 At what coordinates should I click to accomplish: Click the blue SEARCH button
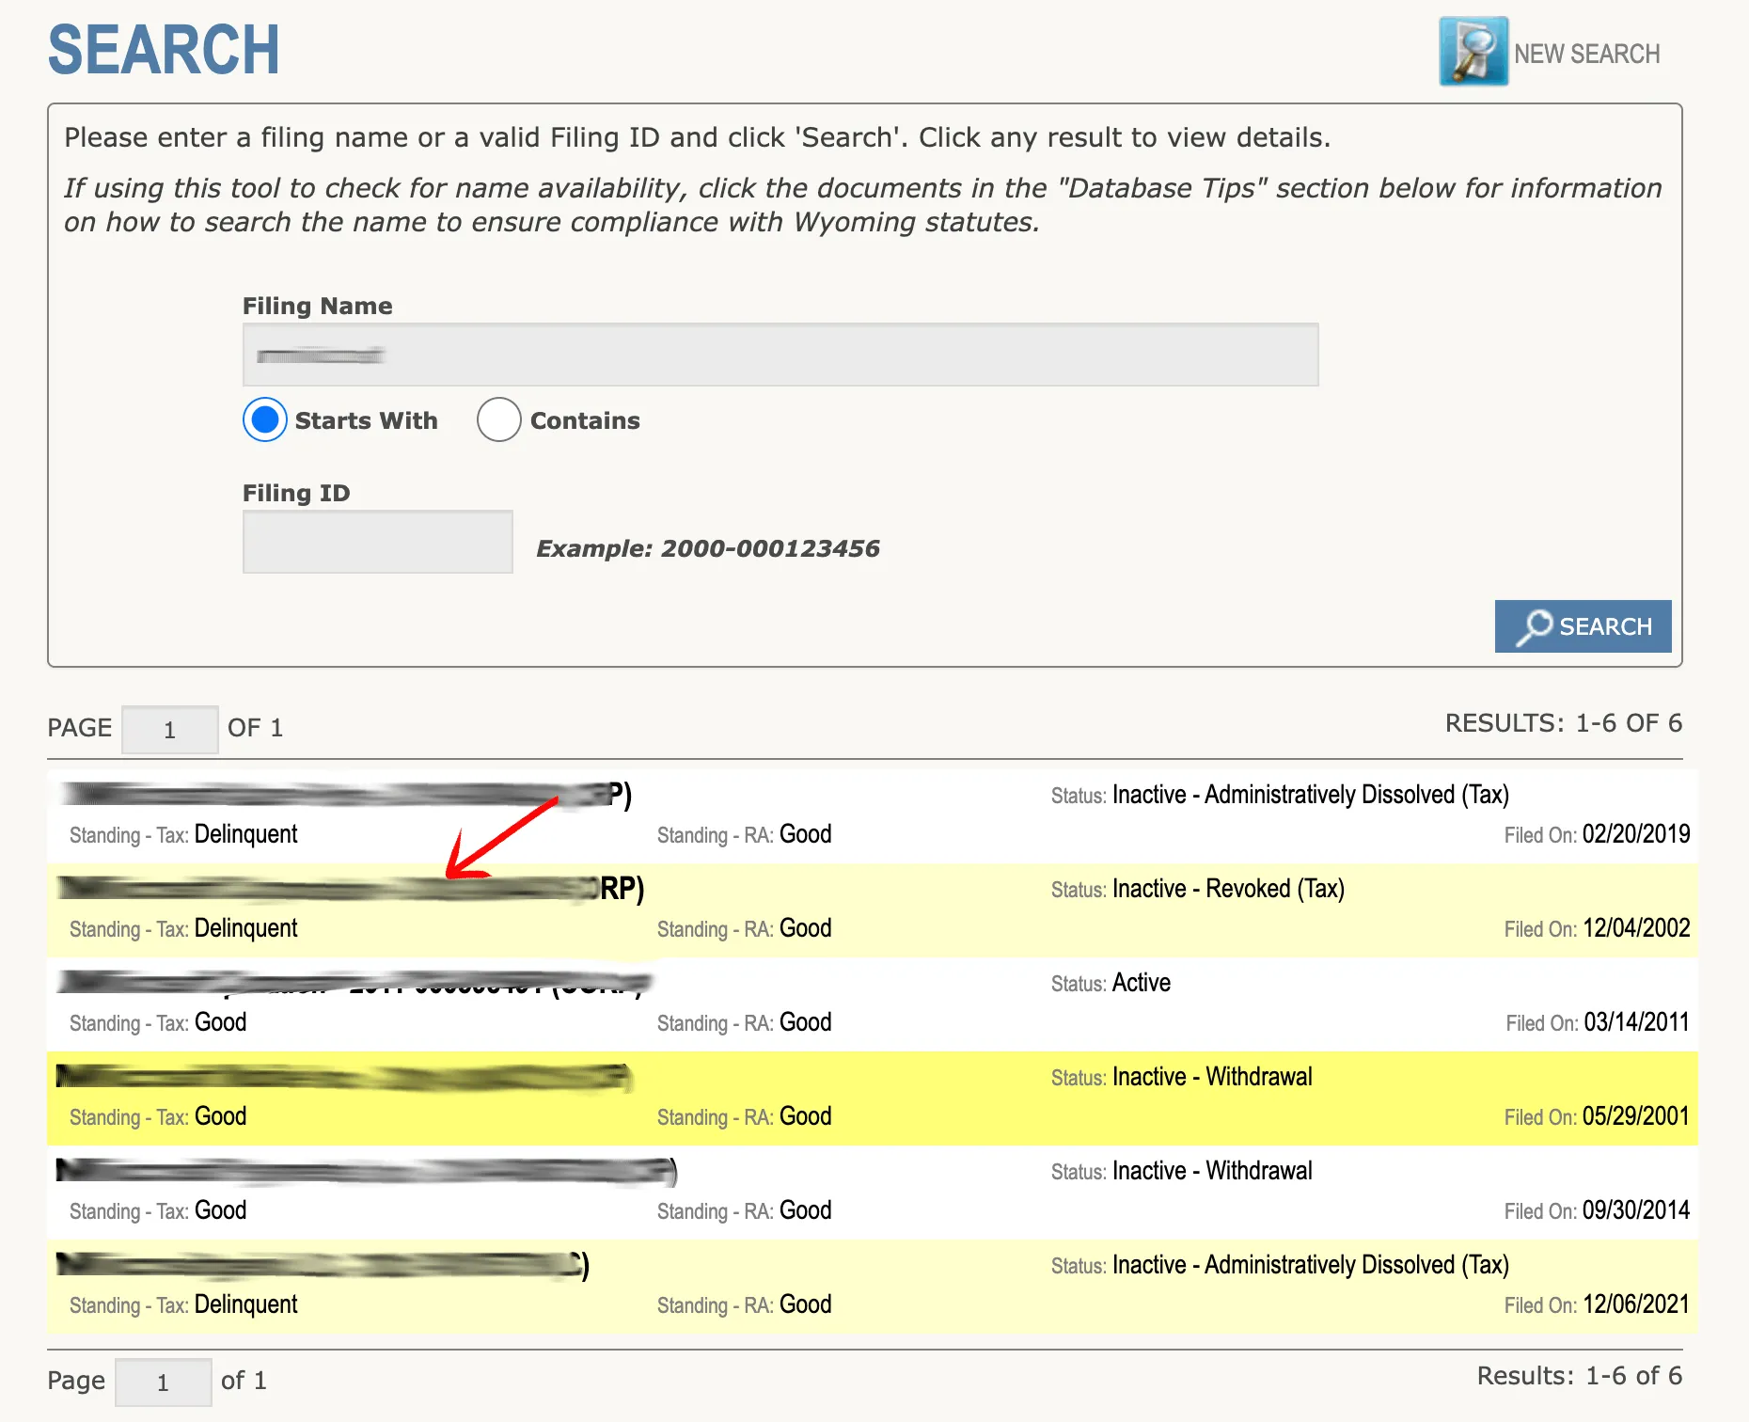pos(1583,626)
